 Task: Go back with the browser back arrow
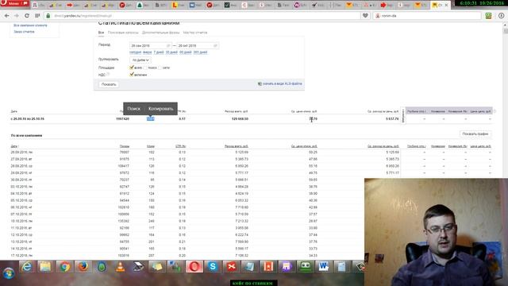(7, 16)
